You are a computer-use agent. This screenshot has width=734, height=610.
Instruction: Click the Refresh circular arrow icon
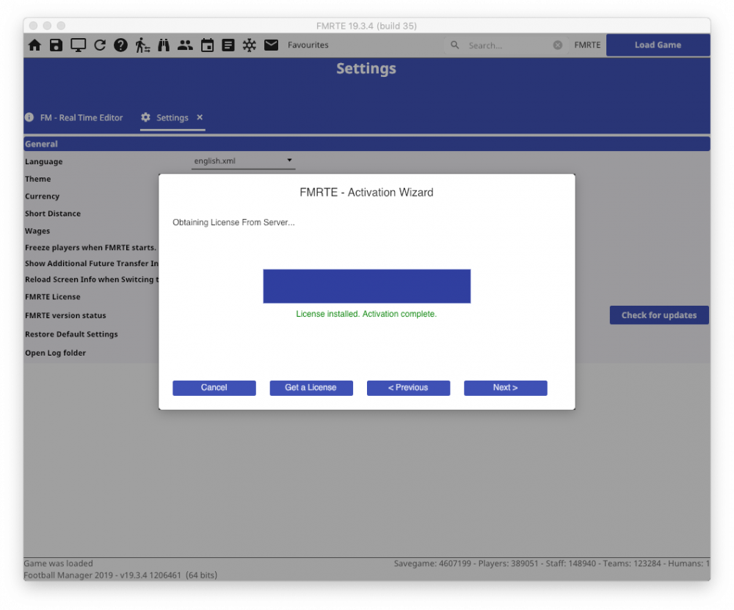[x=100, y=45]
